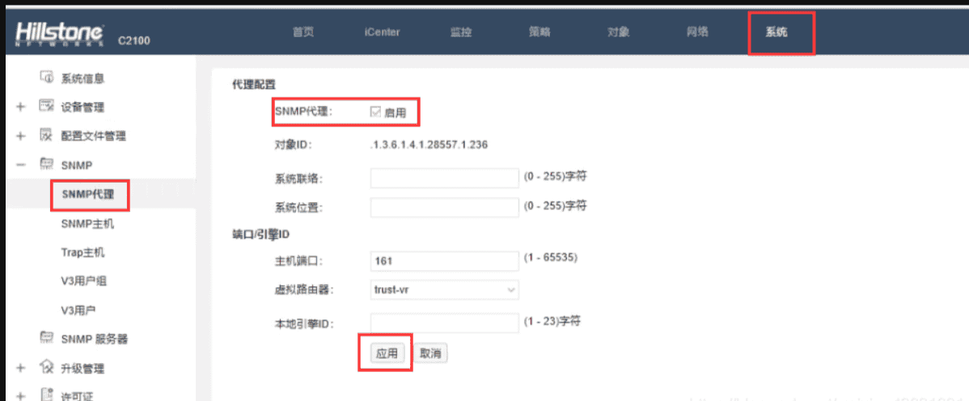Click the 系统信息 monitor icon
Viewport: 969px width, 401px height.
click(x=47, y=78)
